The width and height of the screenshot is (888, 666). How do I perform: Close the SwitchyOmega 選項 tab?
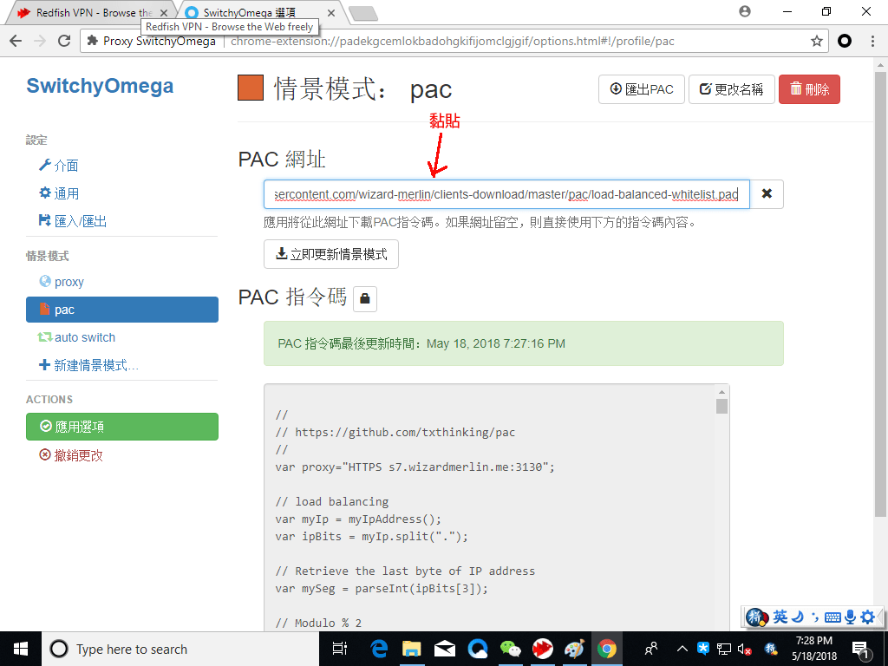coord(331,12)
